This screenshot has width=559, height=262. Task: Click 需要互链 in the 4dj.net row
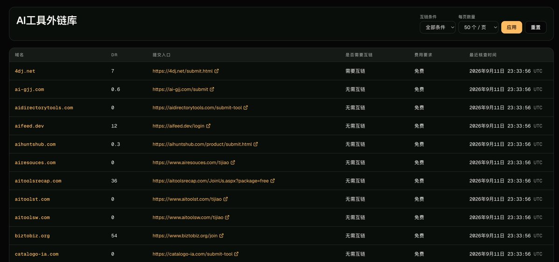355,71
